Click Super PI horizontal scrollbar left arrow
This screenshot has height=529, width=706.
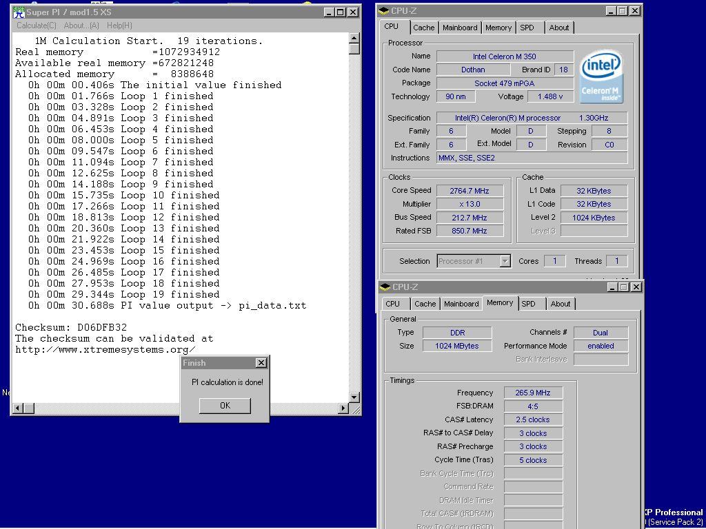point(18,408)
